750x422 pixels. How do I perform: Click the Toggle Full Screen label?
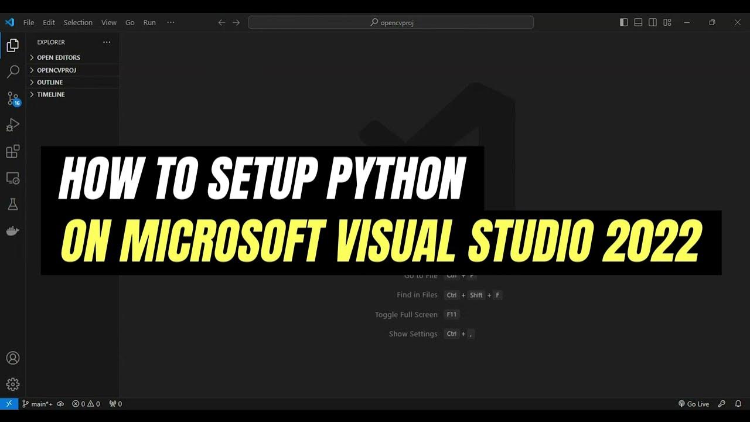pos(406,315)
